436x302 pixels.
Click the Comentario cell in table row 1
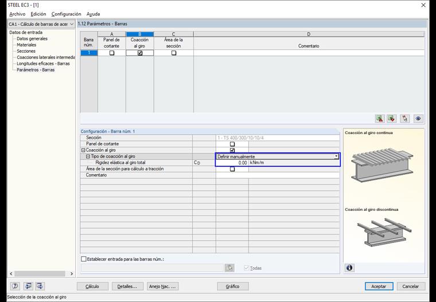pos(309,53)
